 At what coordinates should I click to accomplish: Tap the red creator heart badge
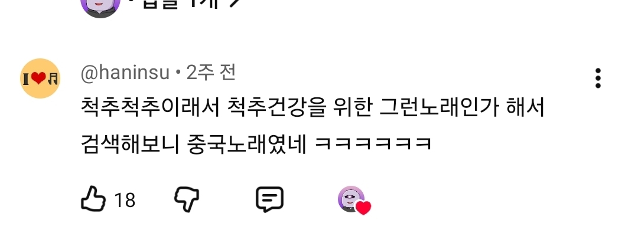tap(363, 208)
